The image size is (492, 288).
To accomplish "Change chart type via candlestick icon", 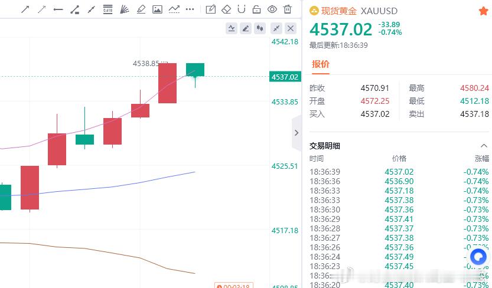I will click(260, 28).
